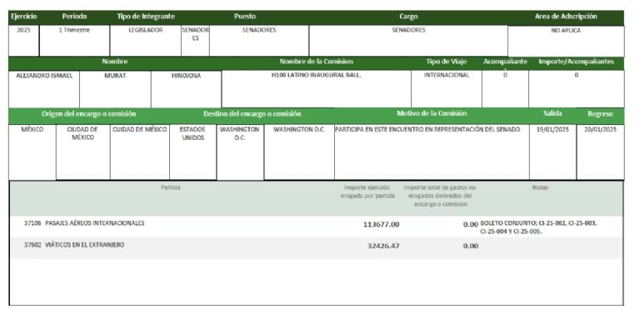Click the HINOJOSA surname cell
Screen dimensions: 640x310
186,89
